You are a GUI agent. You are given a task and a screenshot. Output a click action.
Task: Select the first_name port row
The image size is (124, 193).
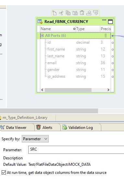pos(75,49)
